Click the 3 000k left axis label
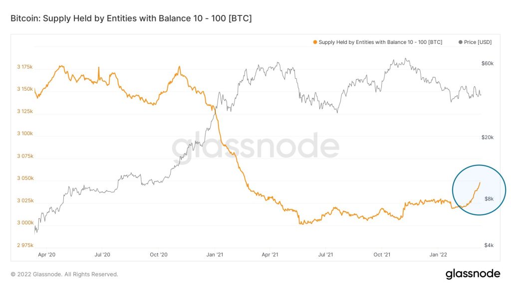Screen dimensions: 511x287 (24, 223)
